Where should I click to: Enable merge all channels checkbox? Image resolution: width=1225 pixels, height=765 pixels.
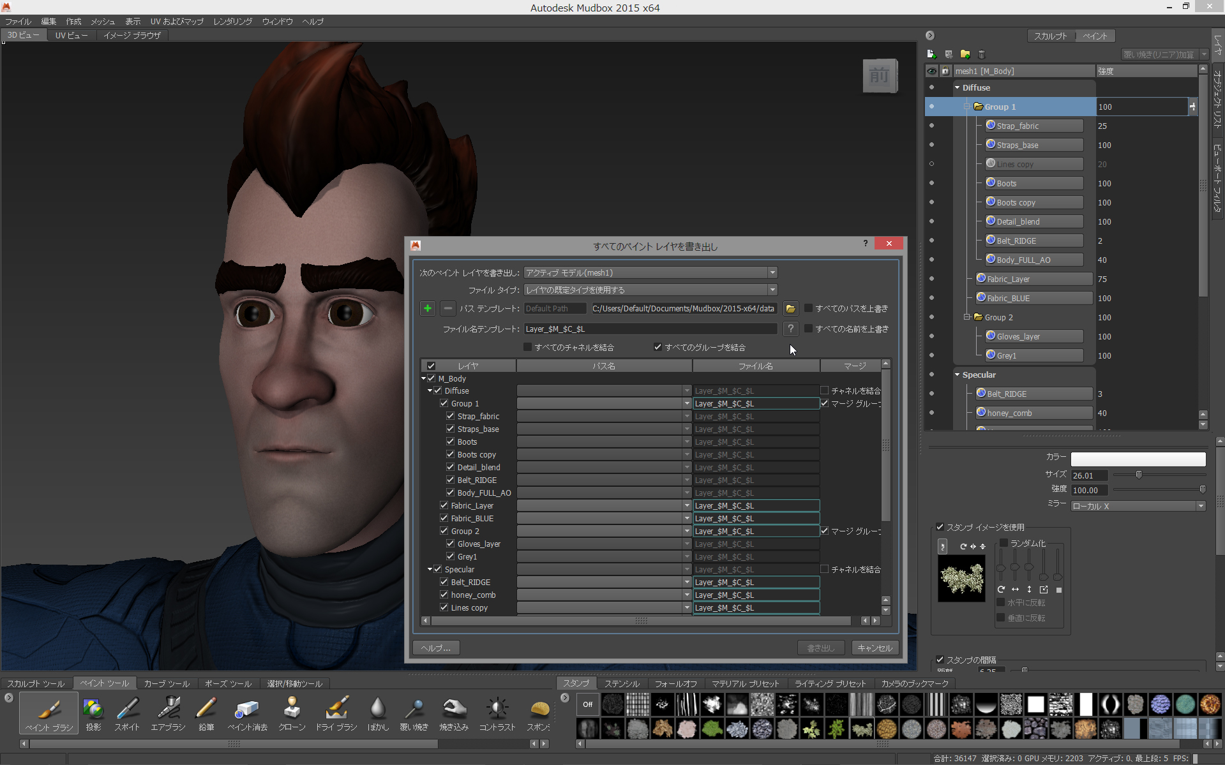click(527, 347)
